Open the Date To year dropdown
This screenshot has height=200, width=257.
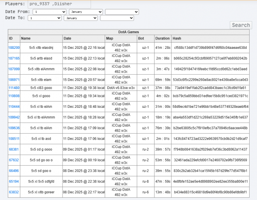coord(117,18)
